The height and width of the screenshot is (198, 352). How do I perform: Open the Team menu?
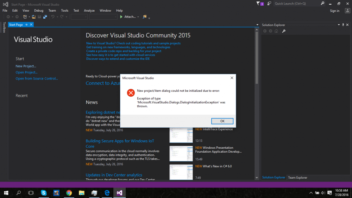pos(52,11)
